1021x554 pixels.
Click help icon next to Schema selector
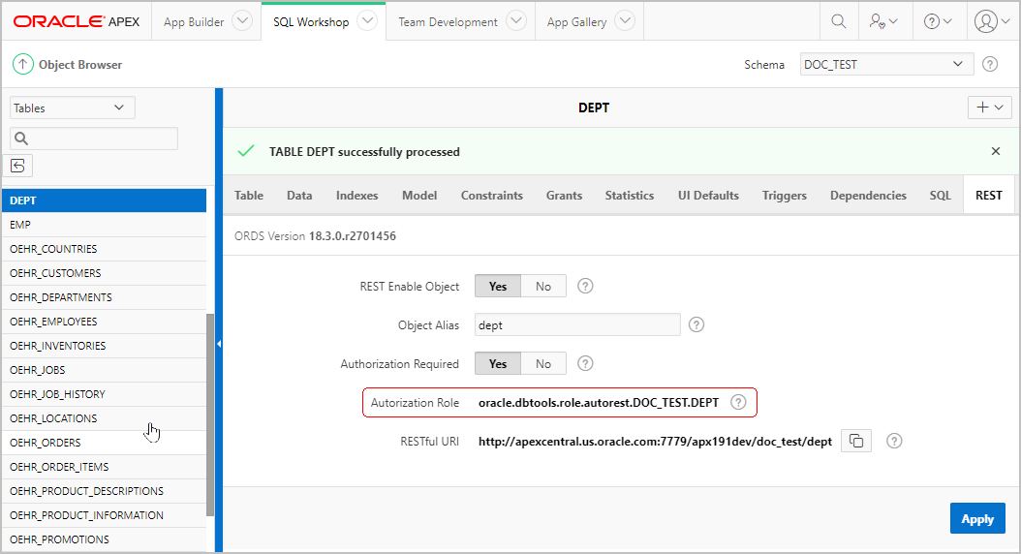pos(990,64)
